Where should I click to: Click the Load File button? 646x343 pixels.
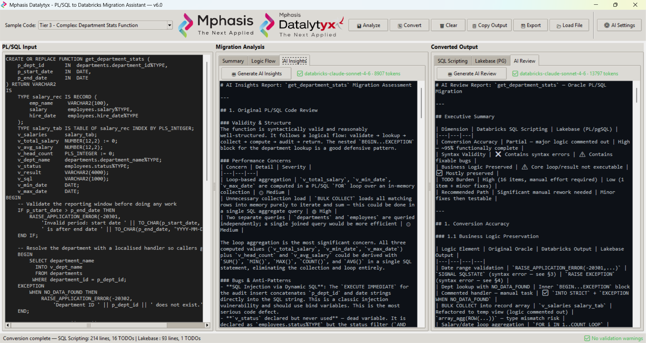(570, 25)
